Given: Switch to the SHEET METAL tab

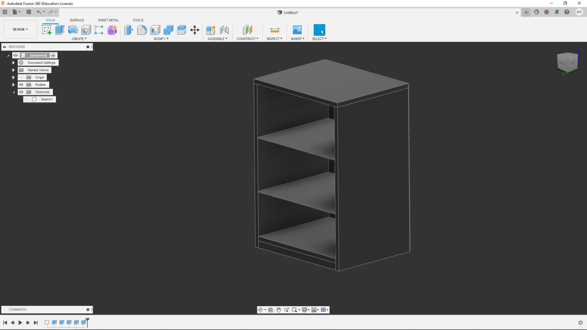Looking at the screenshot, I should [108, 20].
